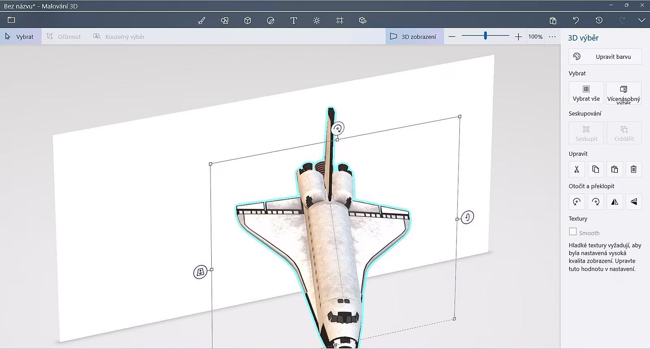Open the 3D library icon
Viewport: 650px width, 349px height.
point(363,20)
